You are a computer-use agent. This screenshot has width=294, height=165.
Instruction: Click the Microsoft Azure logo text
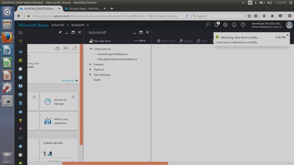pos(33,25)
